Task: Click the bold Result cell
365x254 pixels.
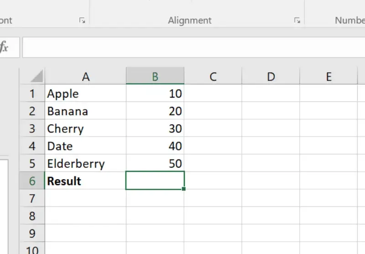Action: click(85, 181)
